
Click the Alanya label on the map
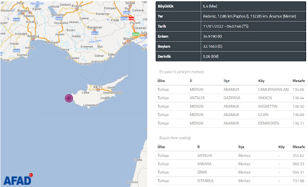pos(64,49)
